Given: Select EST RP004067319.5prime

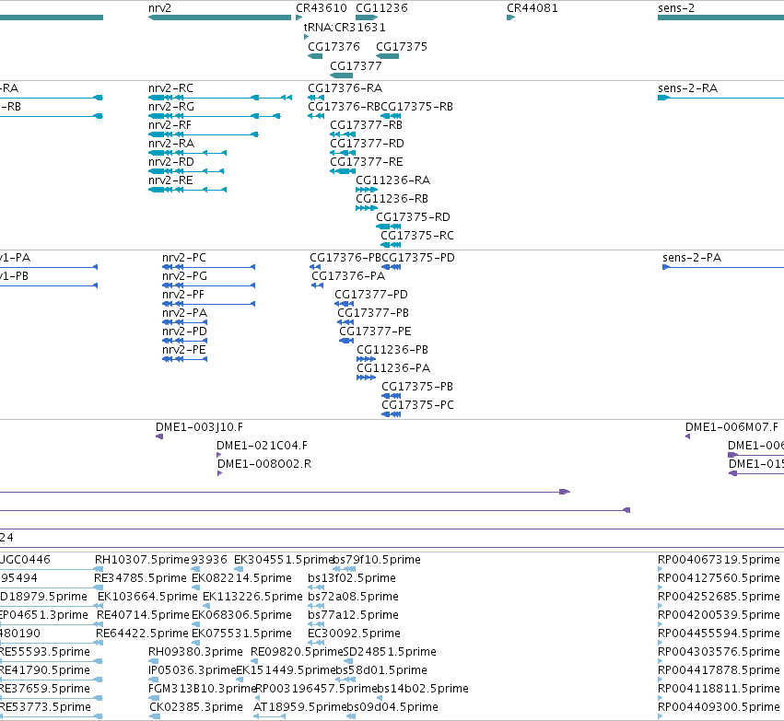Looking at the screenshot, I should click(719, 560).
